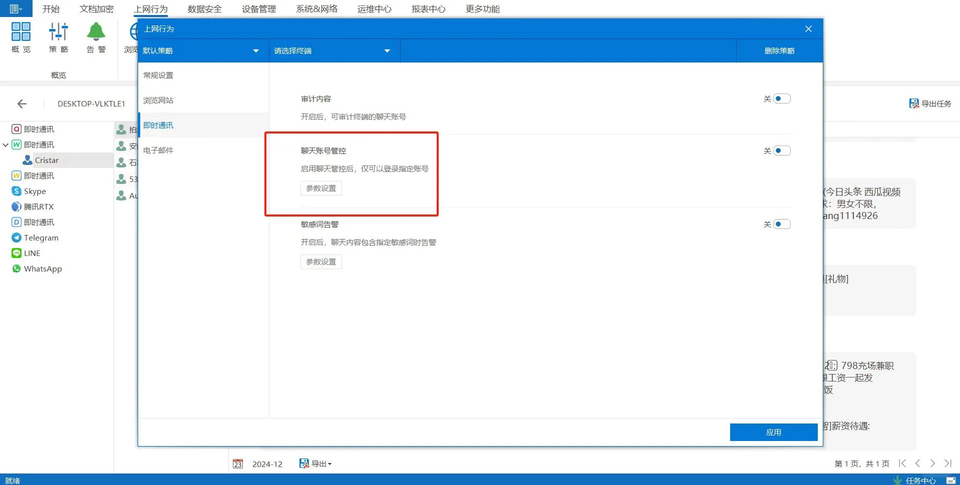This screenshot has height=485, width=960.
Task: Switch to 常规设置 in the dialog sidebar
Action: [203, 75]
